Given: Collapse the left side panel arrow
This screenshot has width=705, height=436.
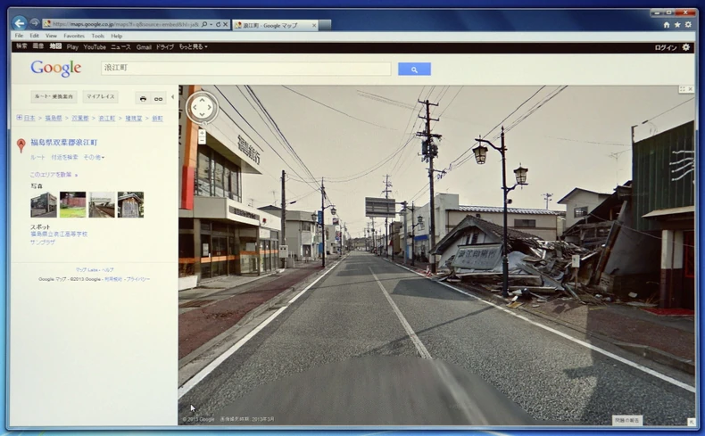Looking at the screenshot, I should 172,97.
